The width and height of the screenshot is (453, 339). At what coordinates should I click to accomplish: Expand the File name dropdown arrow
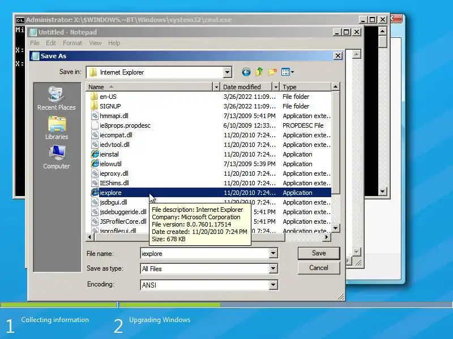pyautogui.click(x=273, y=253)
